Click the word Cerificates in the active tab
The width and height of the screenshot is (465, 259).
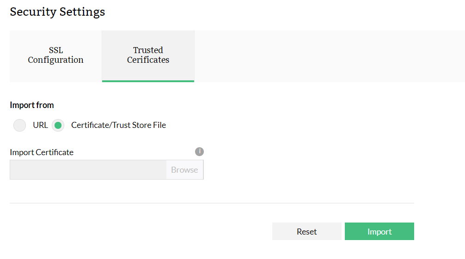tap(148, 60)
